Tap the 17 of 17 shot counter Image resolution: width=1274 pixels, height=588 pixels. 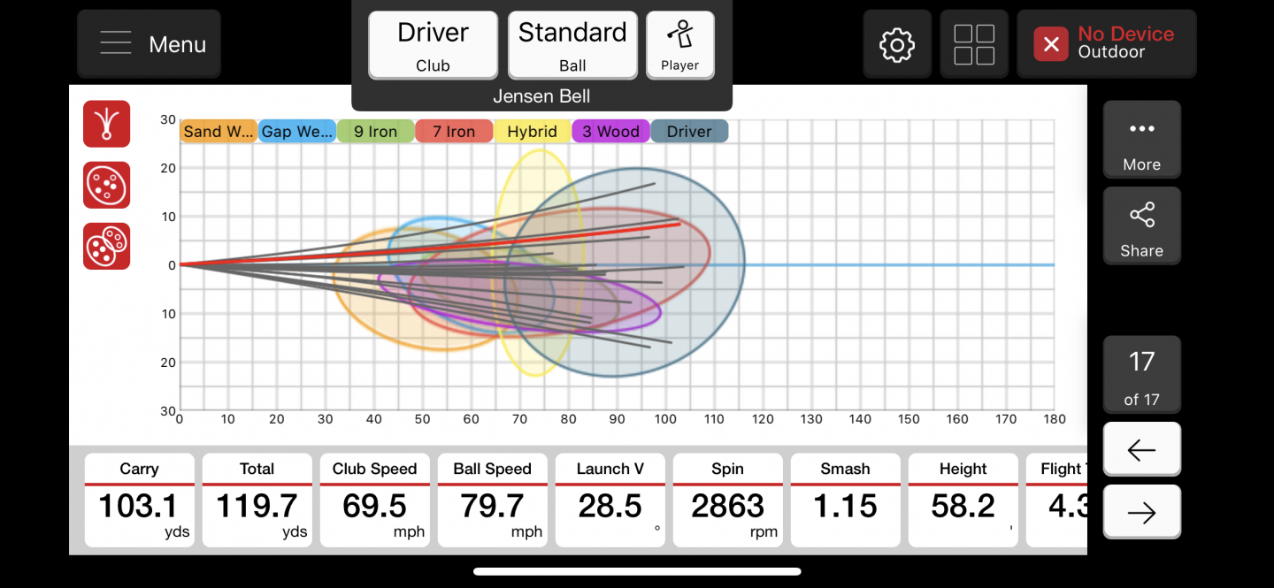(x=1141, y=374)
